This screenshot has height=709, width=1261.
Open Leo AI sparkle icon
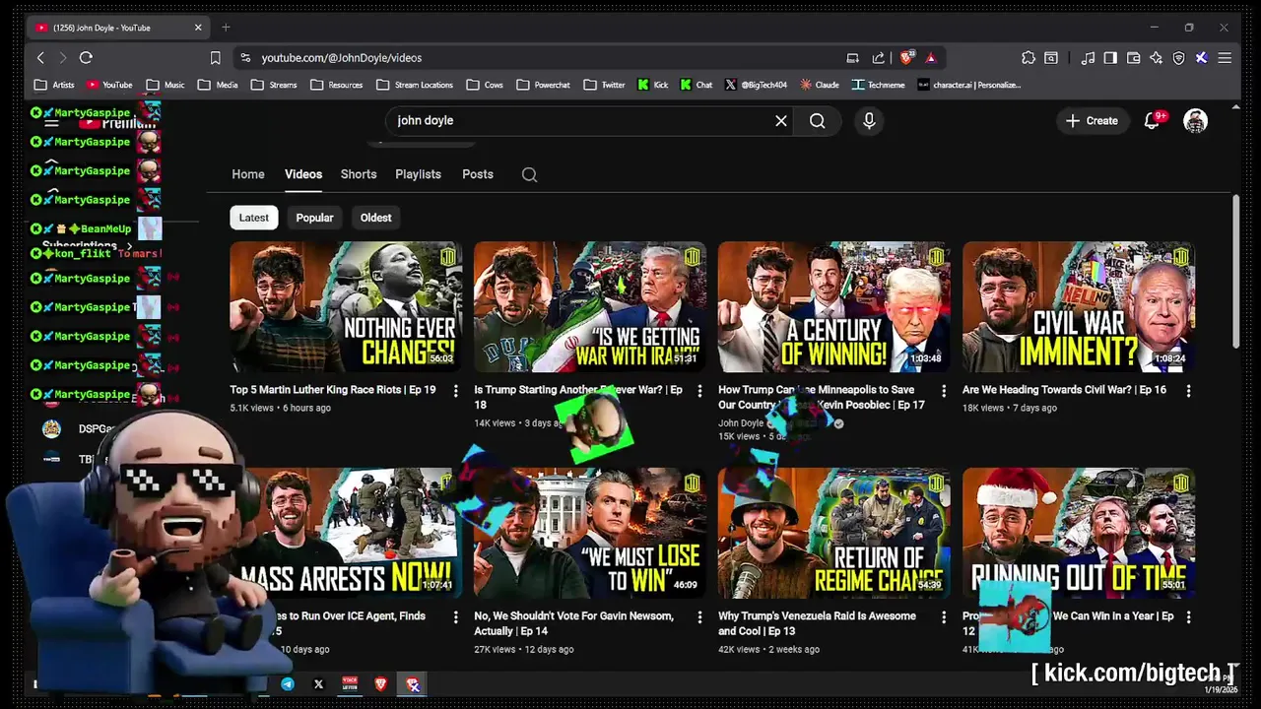[x=1157, y=58]
